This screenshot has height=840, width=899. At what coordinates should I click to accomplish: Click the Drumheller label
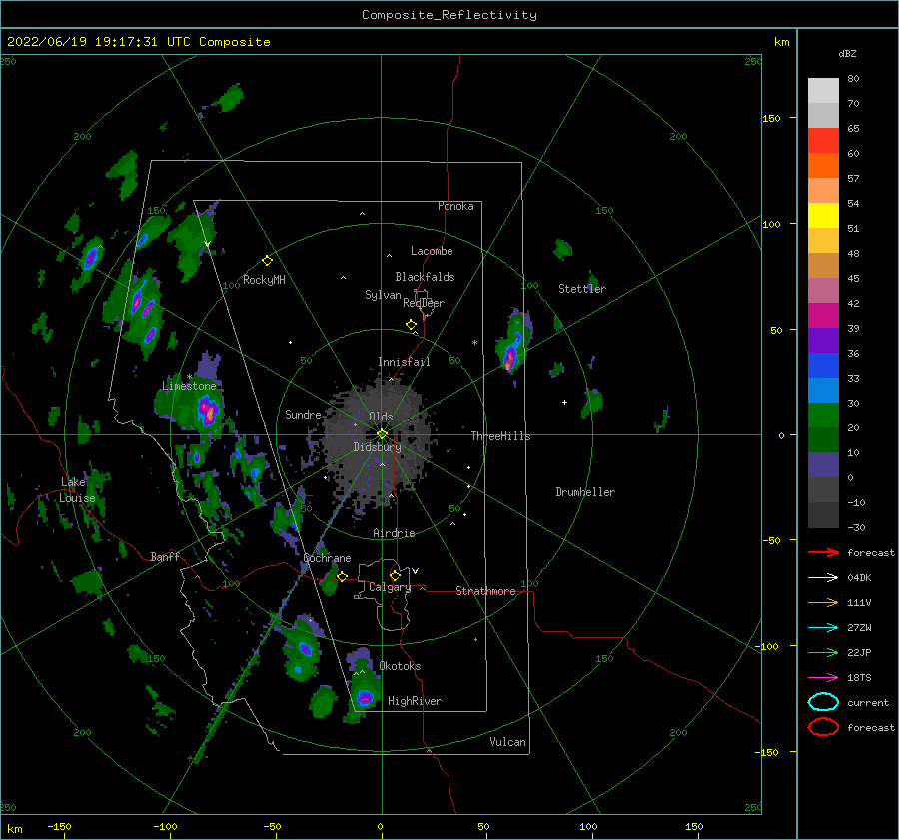(x=585, y=492)
